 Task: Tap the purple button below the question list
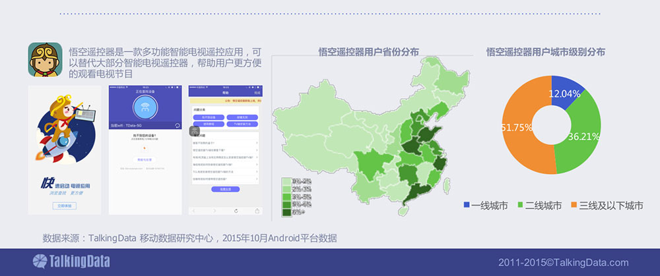pos(225,190)
